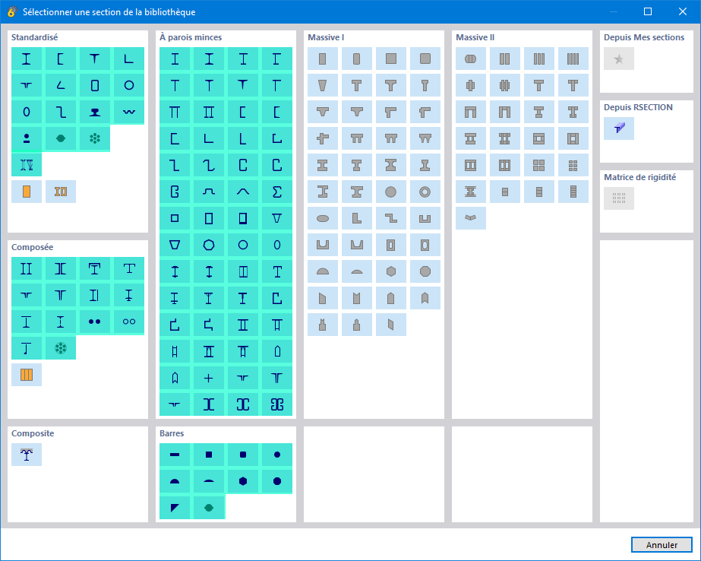Select the triangle bar icon in Barres
The image size is (701, 561).
coord(175,508)
